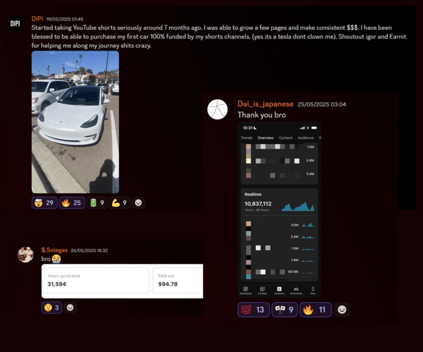The height and width of the screenshot is (352, 423).
Task: Open the Content tab at the top
Action: 286,138
